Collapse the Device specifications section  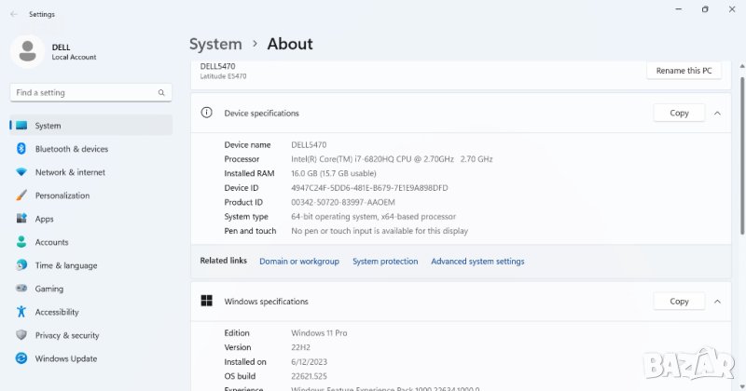click(x=717, y=113)
